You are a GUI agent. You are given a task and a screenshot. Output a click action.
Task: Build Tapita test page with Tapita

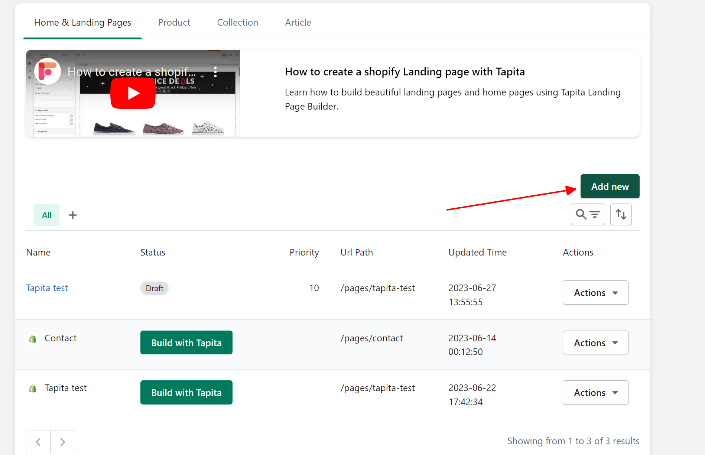click(x=186, y=393)
